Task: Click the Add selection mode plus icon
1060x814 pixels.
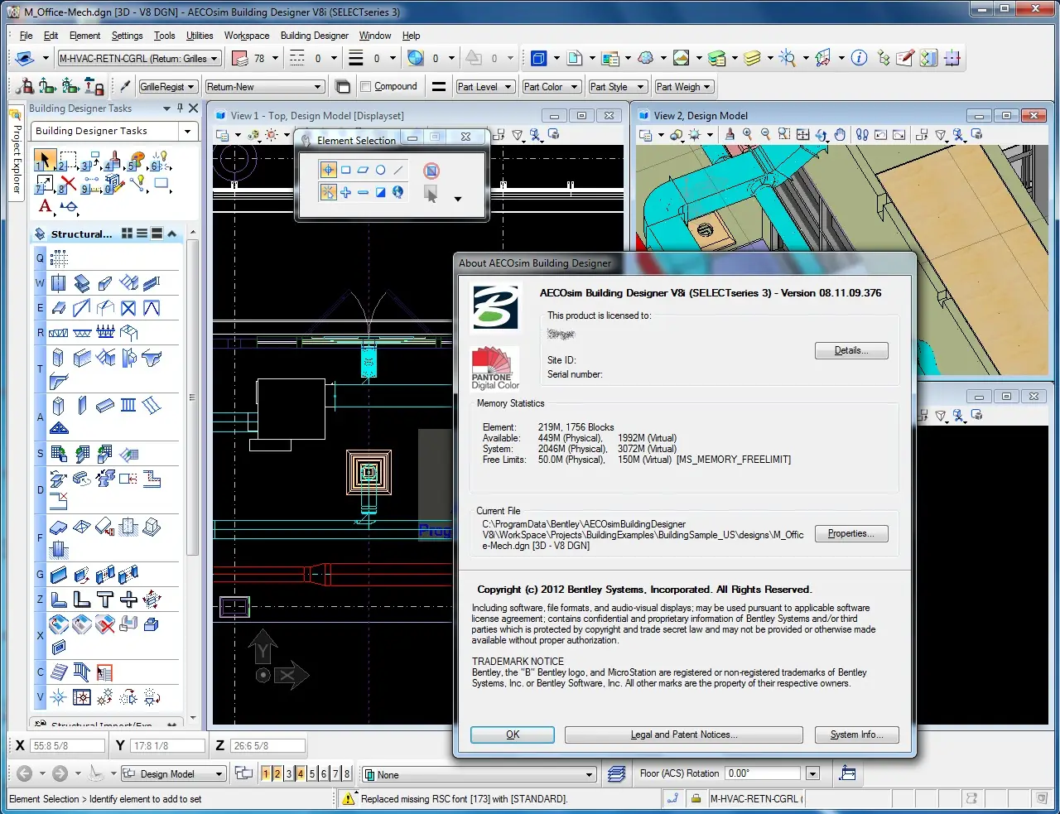Action: pyautogui.click(x=345, y=192)
